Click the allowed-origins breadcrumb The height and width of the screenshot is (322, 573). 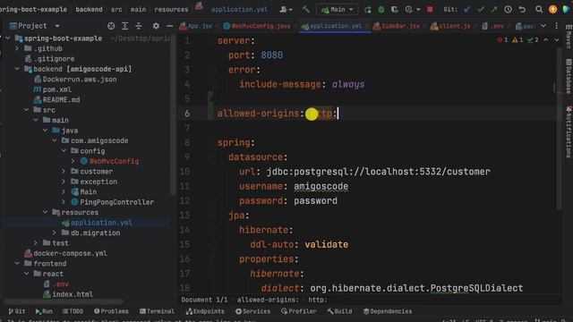268,300
